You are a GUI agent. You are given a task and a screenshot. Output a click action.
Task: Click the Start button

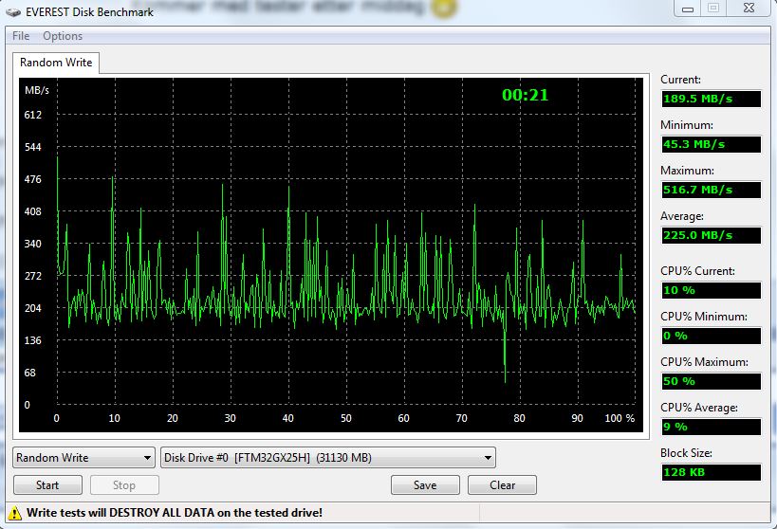tap(47, 485)
